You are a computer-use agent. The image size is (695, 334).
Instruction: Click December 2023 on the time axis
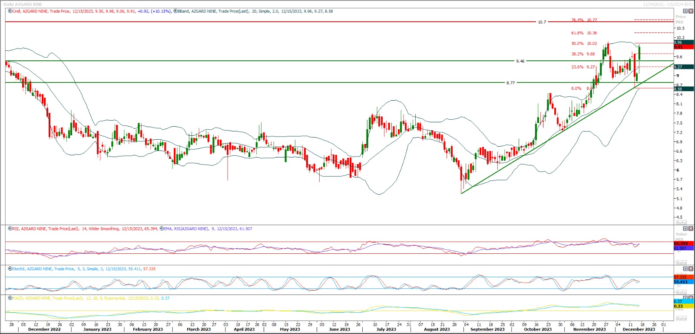pyautogui.click(x=639, y=330)
